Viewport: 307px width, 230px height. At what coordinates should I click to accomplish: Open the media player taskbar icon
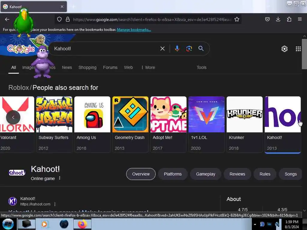(44, 224)
